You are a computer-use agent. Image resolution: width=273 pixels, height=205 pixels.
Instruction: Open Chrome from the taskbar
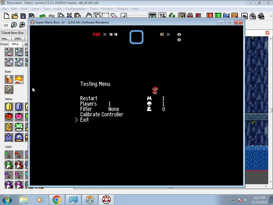[x=57, y=200]
